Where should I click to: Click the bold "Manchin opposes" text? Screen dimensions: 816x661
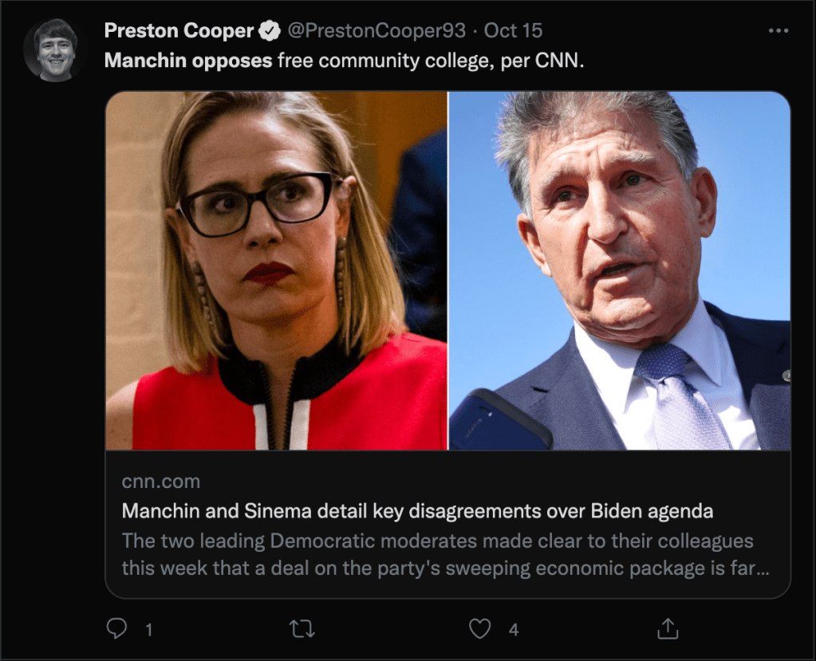coord(188,60)
